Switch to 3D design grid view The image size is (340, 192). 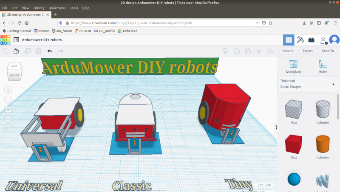tap(289, 40)
